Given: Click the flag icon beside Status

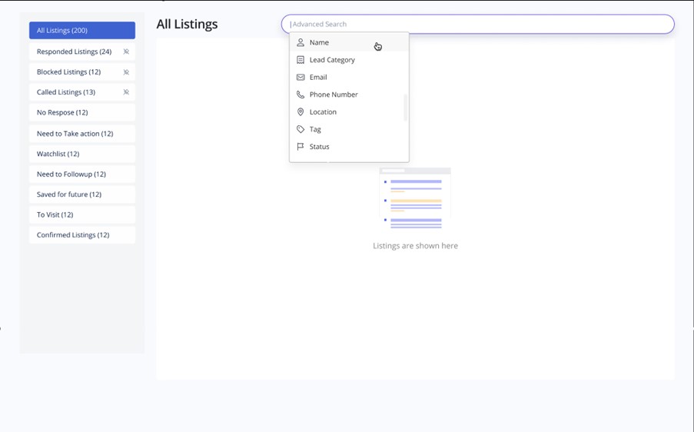Looking at the screenshot, I should click(x=301, y=147).
